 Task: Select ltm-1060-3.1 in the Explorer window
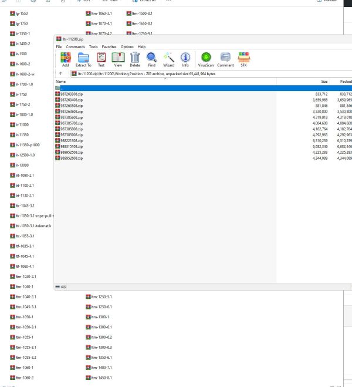coord(99,14)
